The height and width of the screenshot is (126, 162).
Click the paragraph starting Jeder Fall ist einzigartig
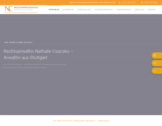(x=34, y=66)
